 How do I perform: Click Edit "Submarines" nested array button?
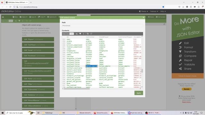(x=38, y=89)
